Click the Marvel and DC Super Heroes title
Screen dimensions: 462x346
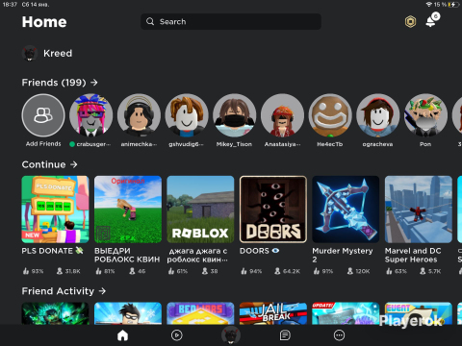413,255
